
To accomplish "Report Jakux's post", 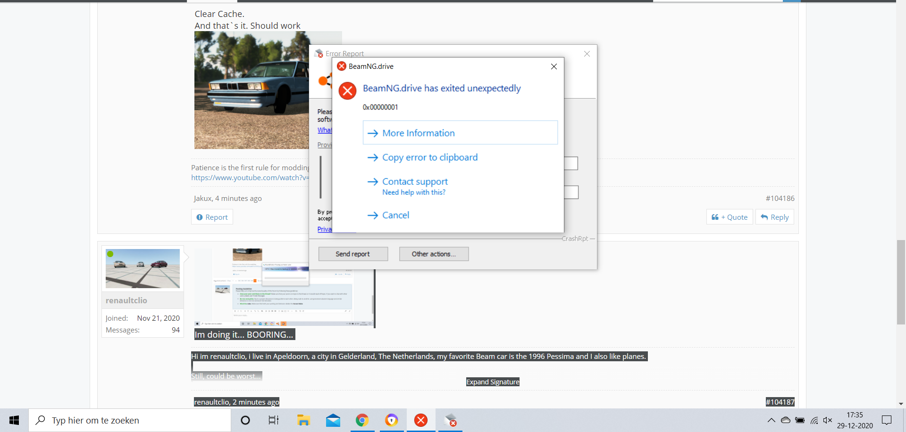I will tap(212, 217).
